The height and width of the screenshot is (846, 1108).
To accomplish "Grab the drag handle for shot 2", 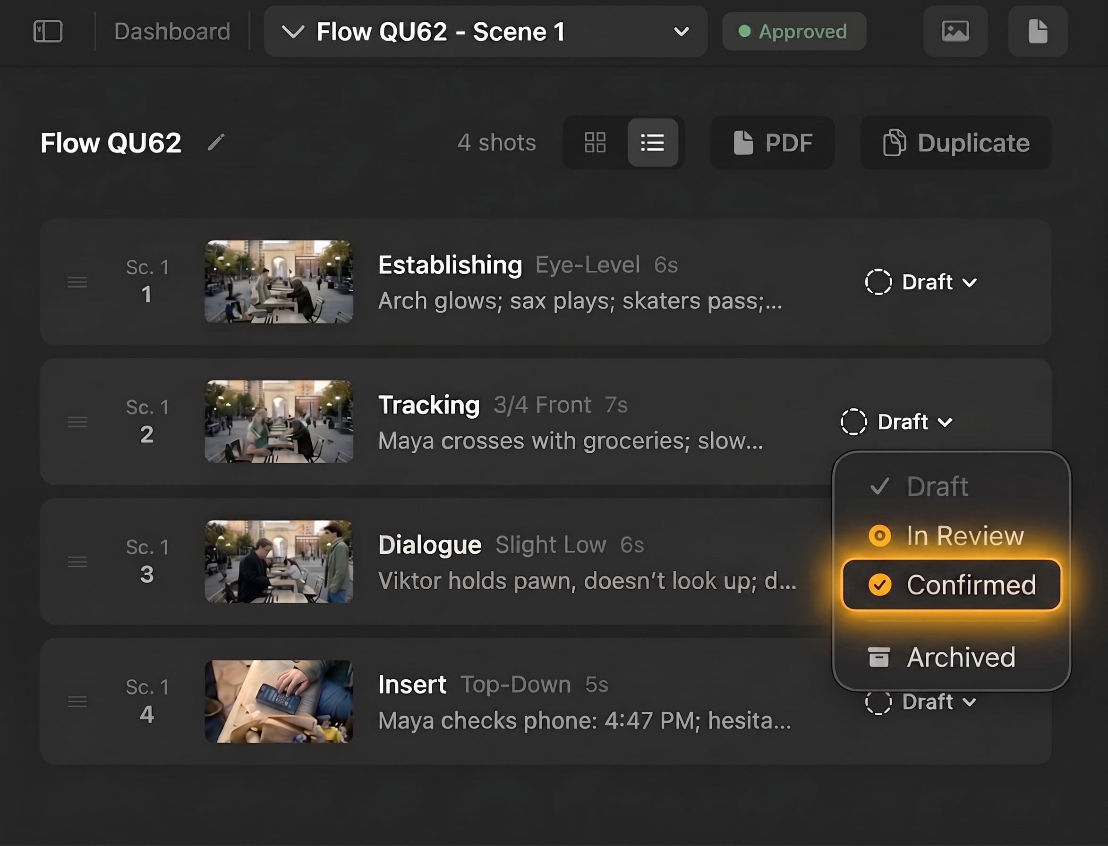I will pyautogui.click(x=77, y=422).
